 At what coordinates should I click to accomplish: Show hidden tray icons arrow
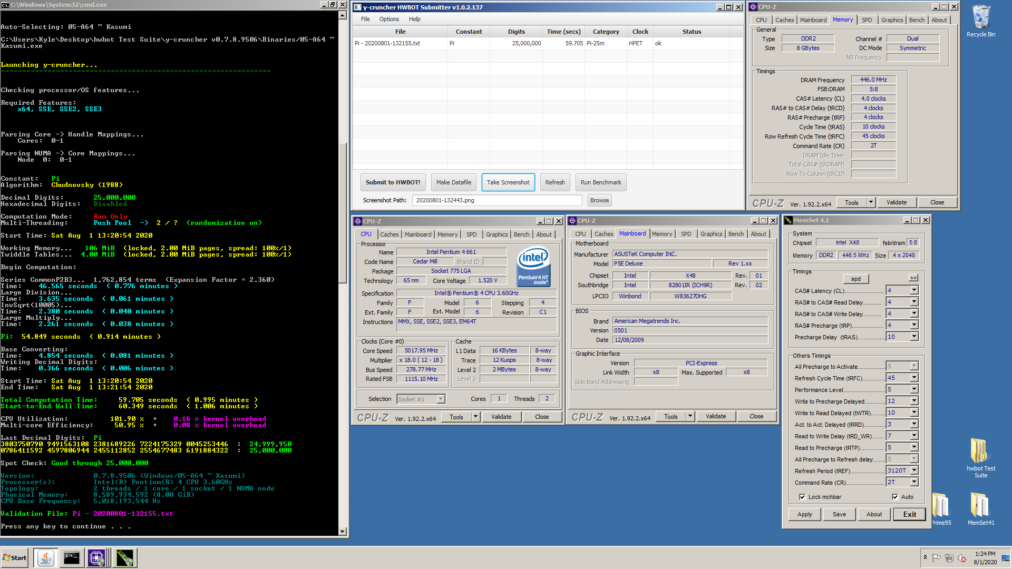pos(925,557)
